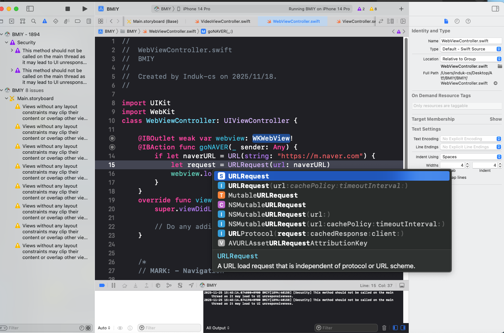Collapse the Main.storyboard issues group
Image resolution: width=504 pixels, height=333 pixels.
[x=7, y=99]
